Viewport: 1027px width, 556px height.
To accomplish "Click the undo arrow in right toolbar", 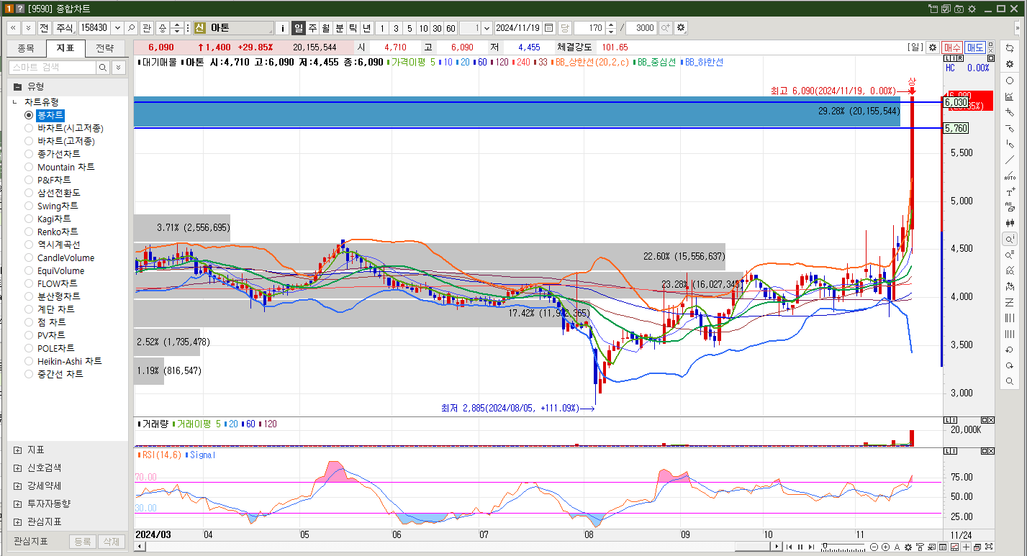I will click(x=1010, y=350).
